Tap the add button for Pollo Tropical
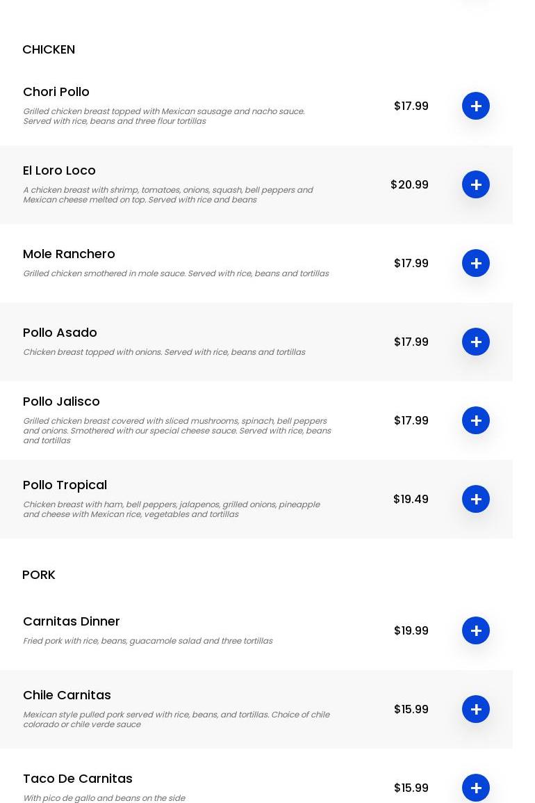Image resolution: width=535 pixels, height=803 pixels. click(476, 499)
